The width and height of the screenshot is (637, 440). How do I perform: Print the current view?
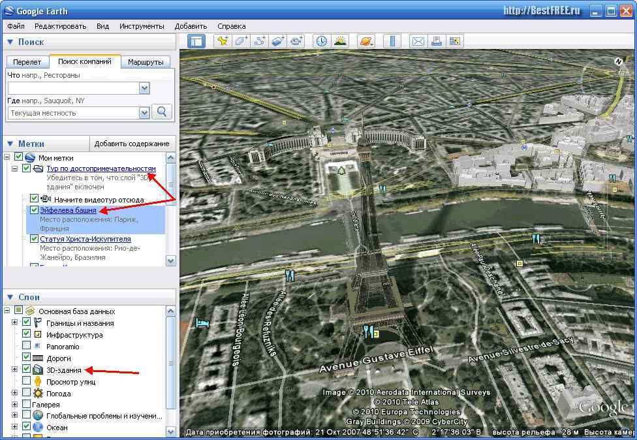point(437,41)
